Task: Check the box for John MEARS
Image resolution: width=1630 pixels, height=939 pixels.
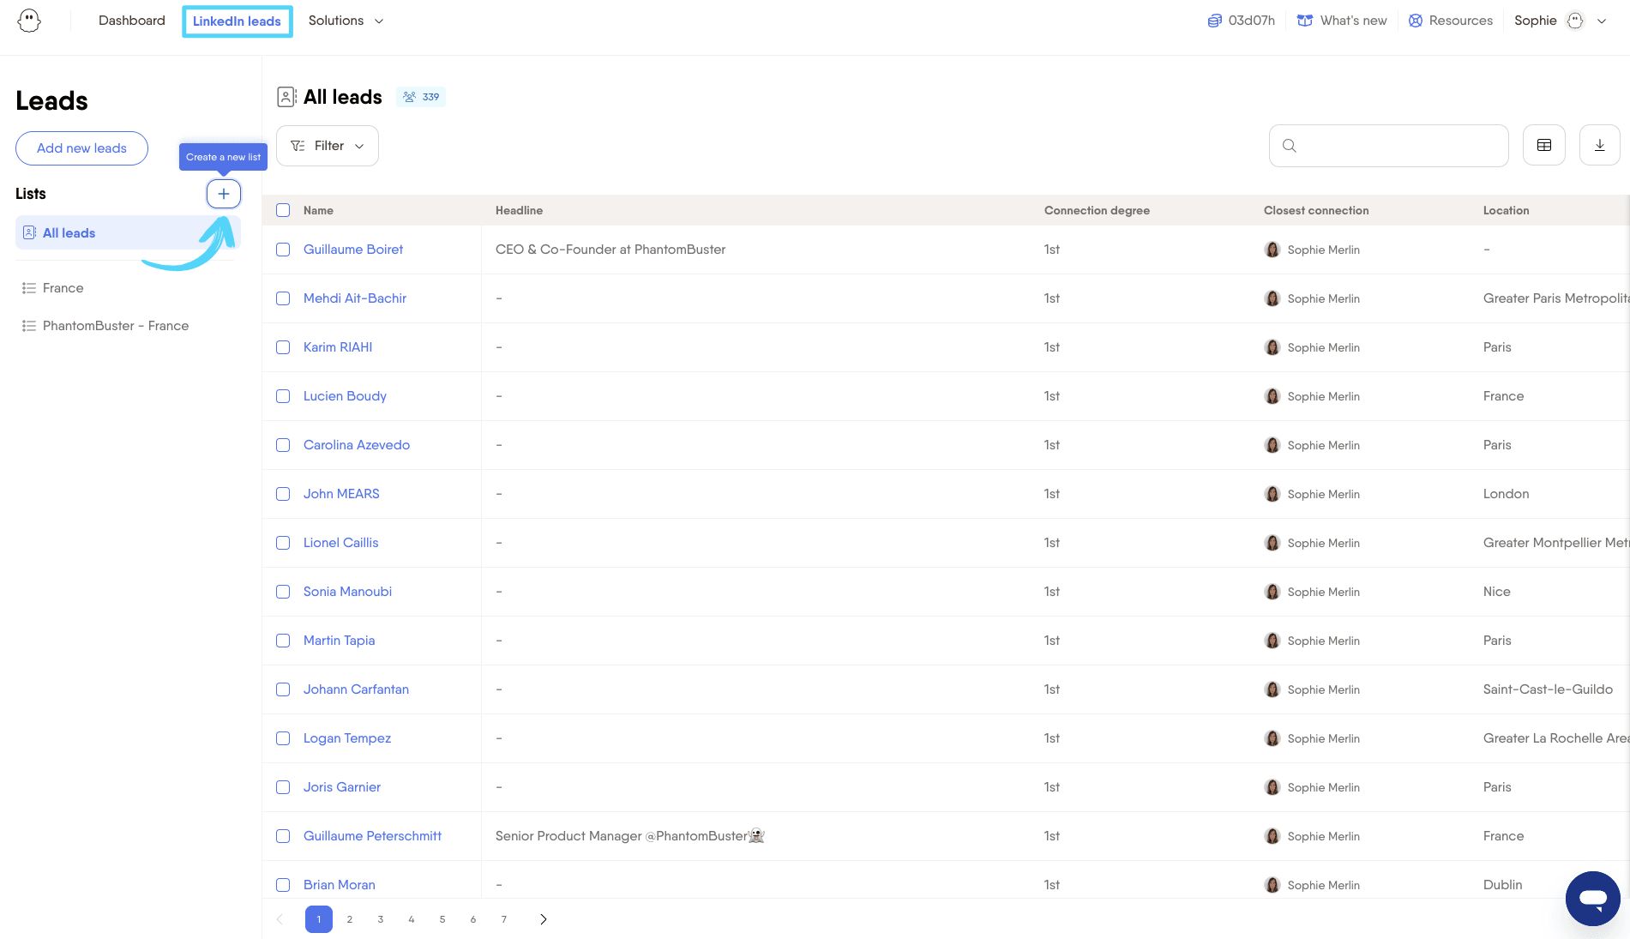Action: [x=283, y=494]
